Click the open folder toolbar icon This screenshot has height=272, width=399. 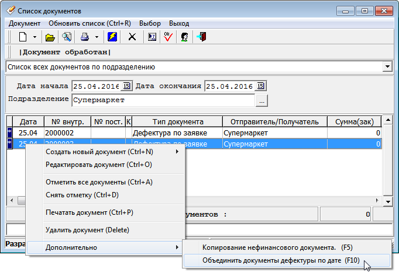[x=50, y=37]
